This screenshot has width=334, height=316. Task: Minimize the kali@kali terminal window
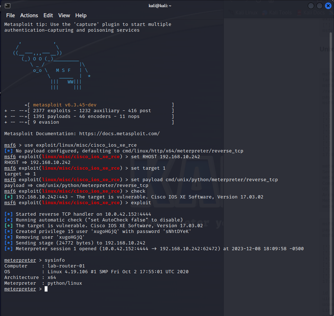click(311, 6)
